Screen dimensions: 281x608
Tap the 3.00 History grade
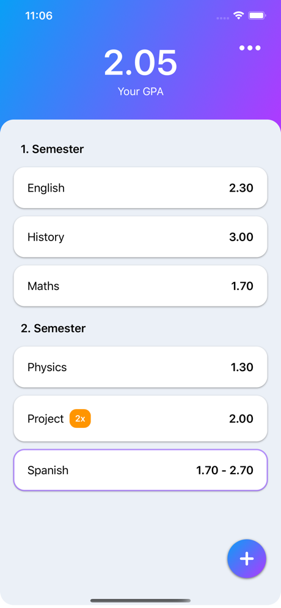241,237
